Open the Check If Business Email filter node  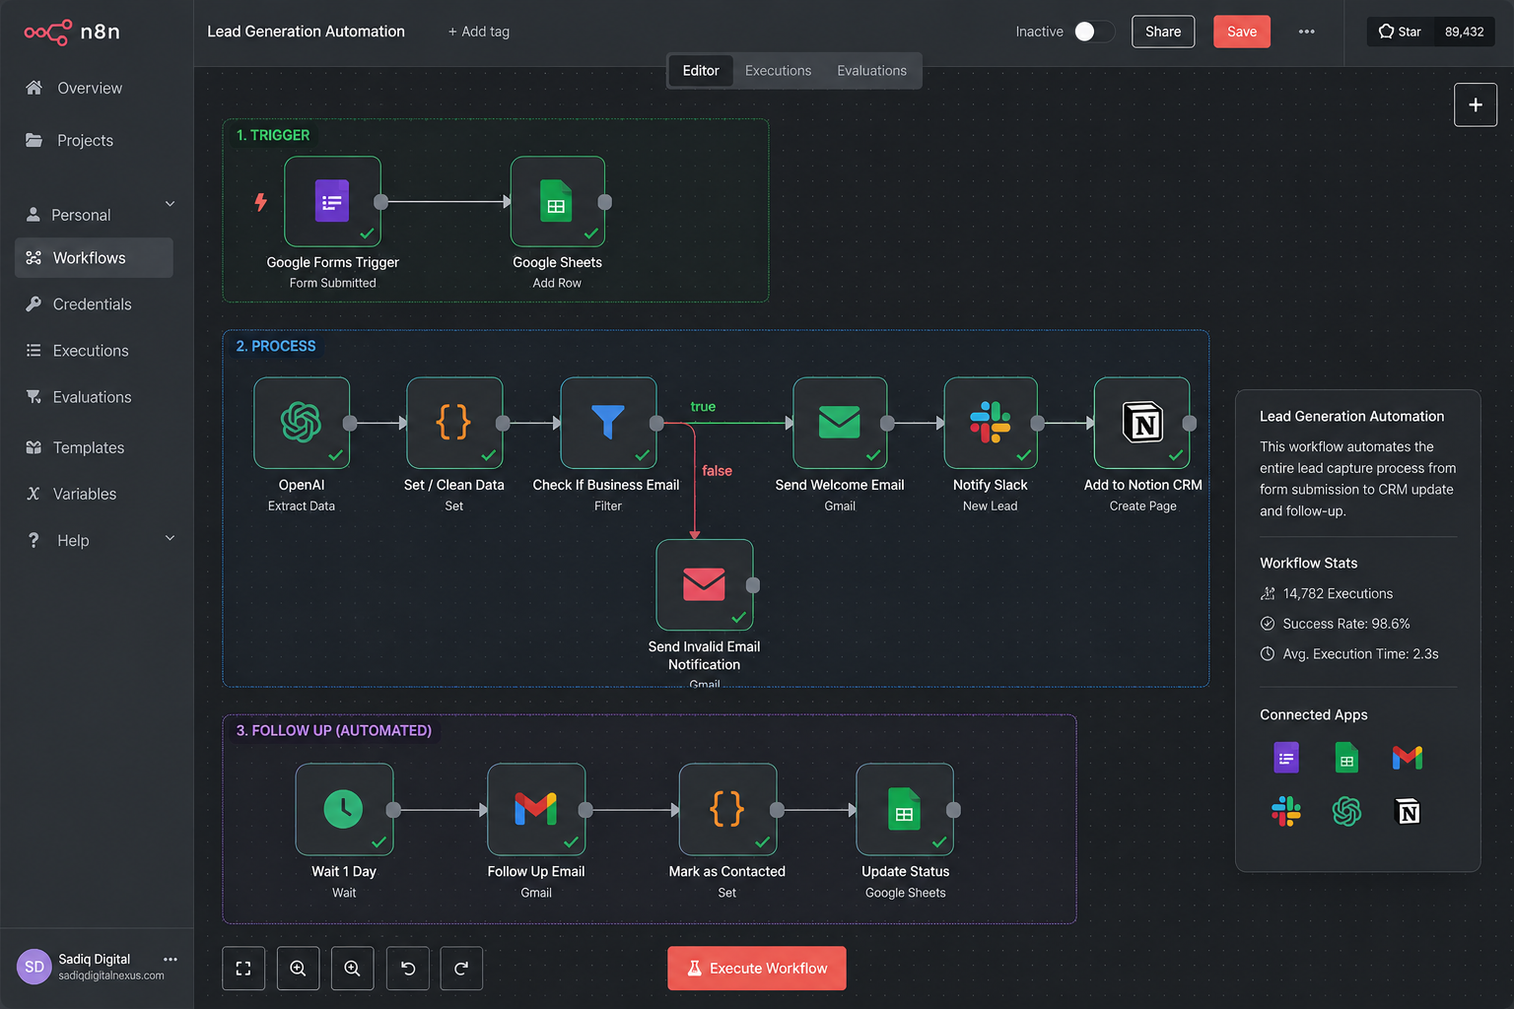click(x=608, y=423)
